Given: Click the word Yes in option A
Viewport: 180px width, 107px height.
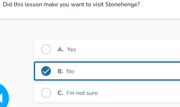Looking at the screenshot, I should pyautogui.click(x=71, y=50).
